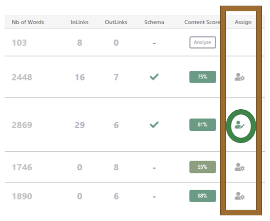
Task: Sort by OutLinks column header
Action: [116, 22]
